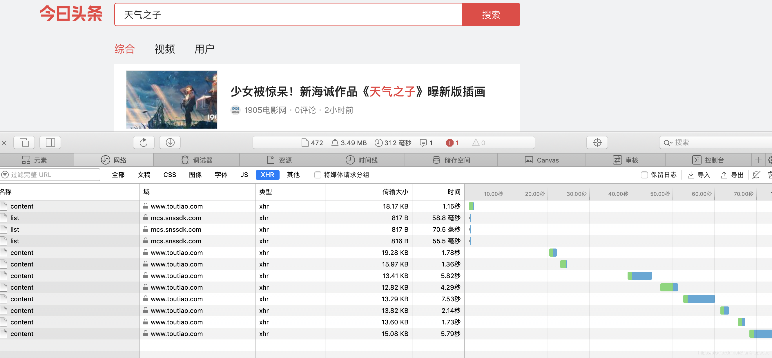Select the XHR filter

[267, 175]
